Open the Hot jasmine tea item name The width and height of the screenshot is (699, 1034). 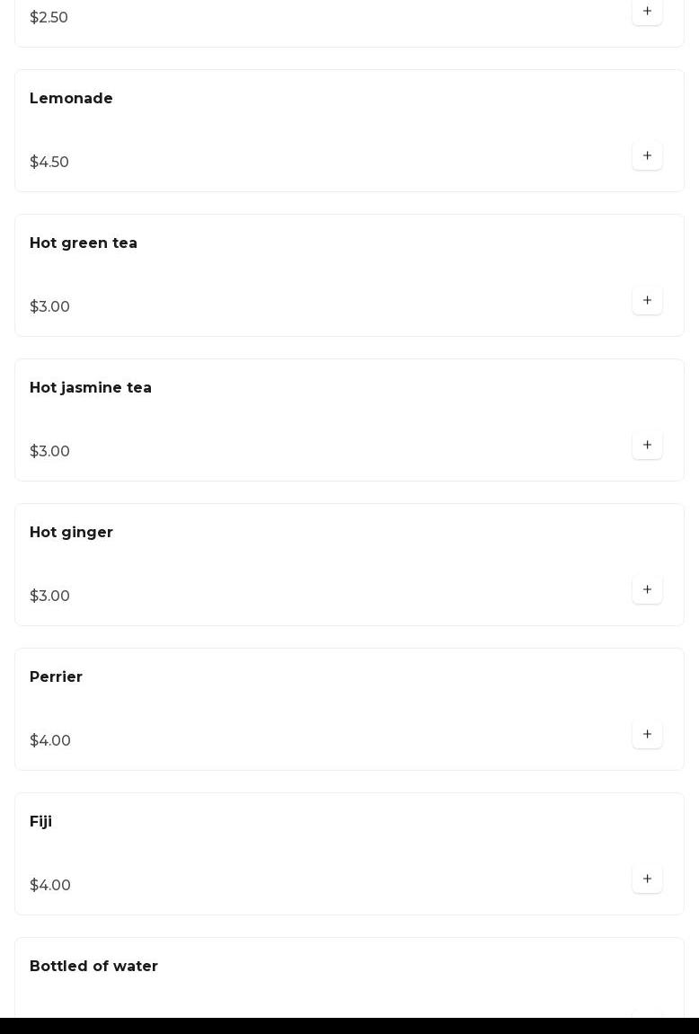91,388
